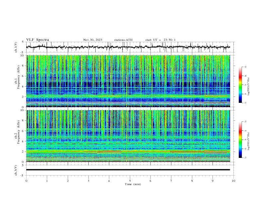Click ch.1 colorbar 'log(PSD)(V²/Hz)' label
This screenshot has height=203, width=263.
coord(248,87)
